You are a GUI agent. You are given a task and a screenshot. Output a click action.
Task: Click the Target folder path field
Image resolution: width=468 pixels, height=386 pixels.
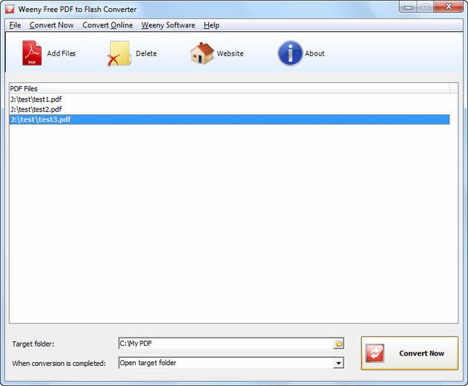tap(226, 344)
